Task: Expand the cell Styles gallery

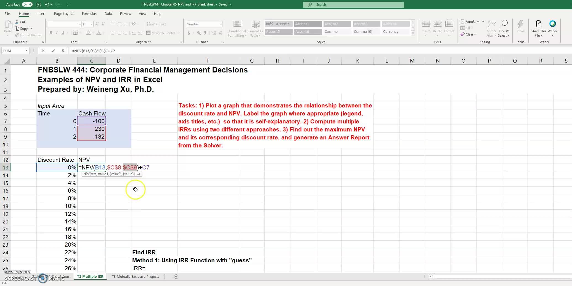Action: coord(413,33)
